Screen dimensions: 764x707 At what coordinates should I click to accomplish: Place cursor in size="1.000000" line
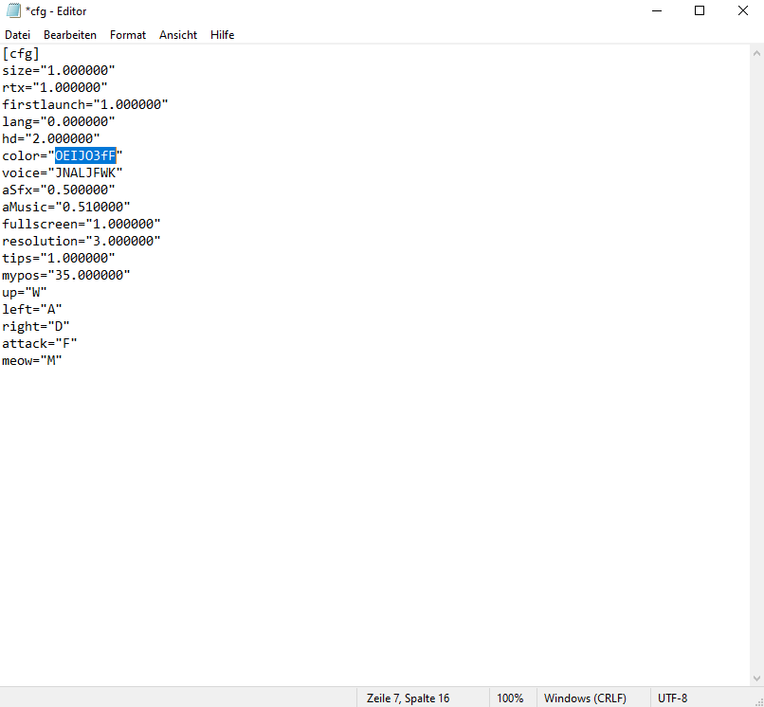tap(59, 71)
